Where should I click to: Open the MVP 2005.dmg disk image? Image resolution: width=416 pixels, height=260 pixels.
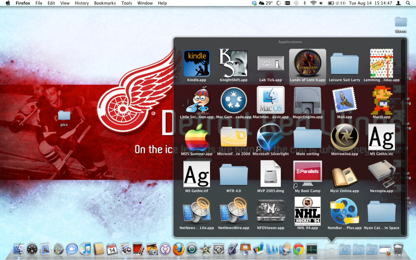(271, 174)
